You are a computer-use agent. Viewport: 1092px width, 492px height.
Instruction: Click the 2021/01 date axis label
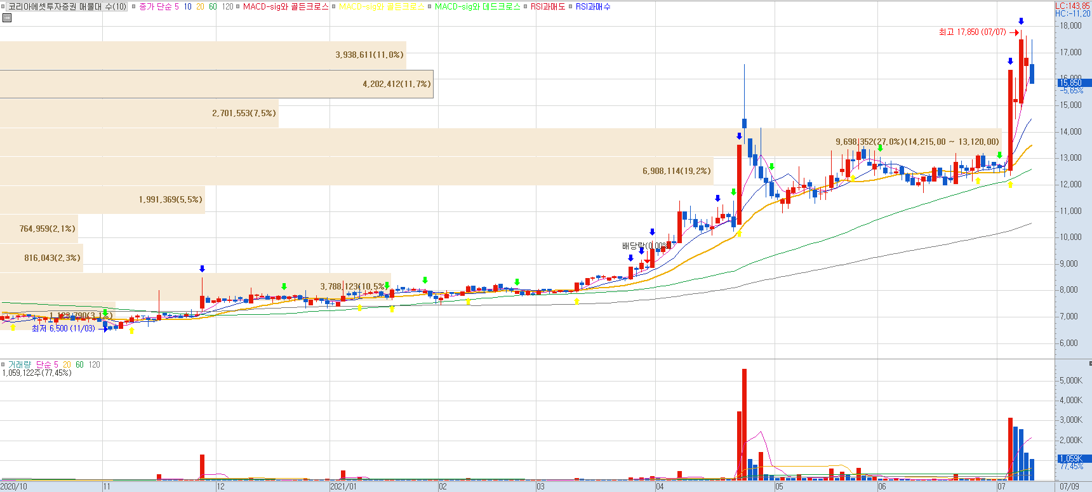coord(343,487)
